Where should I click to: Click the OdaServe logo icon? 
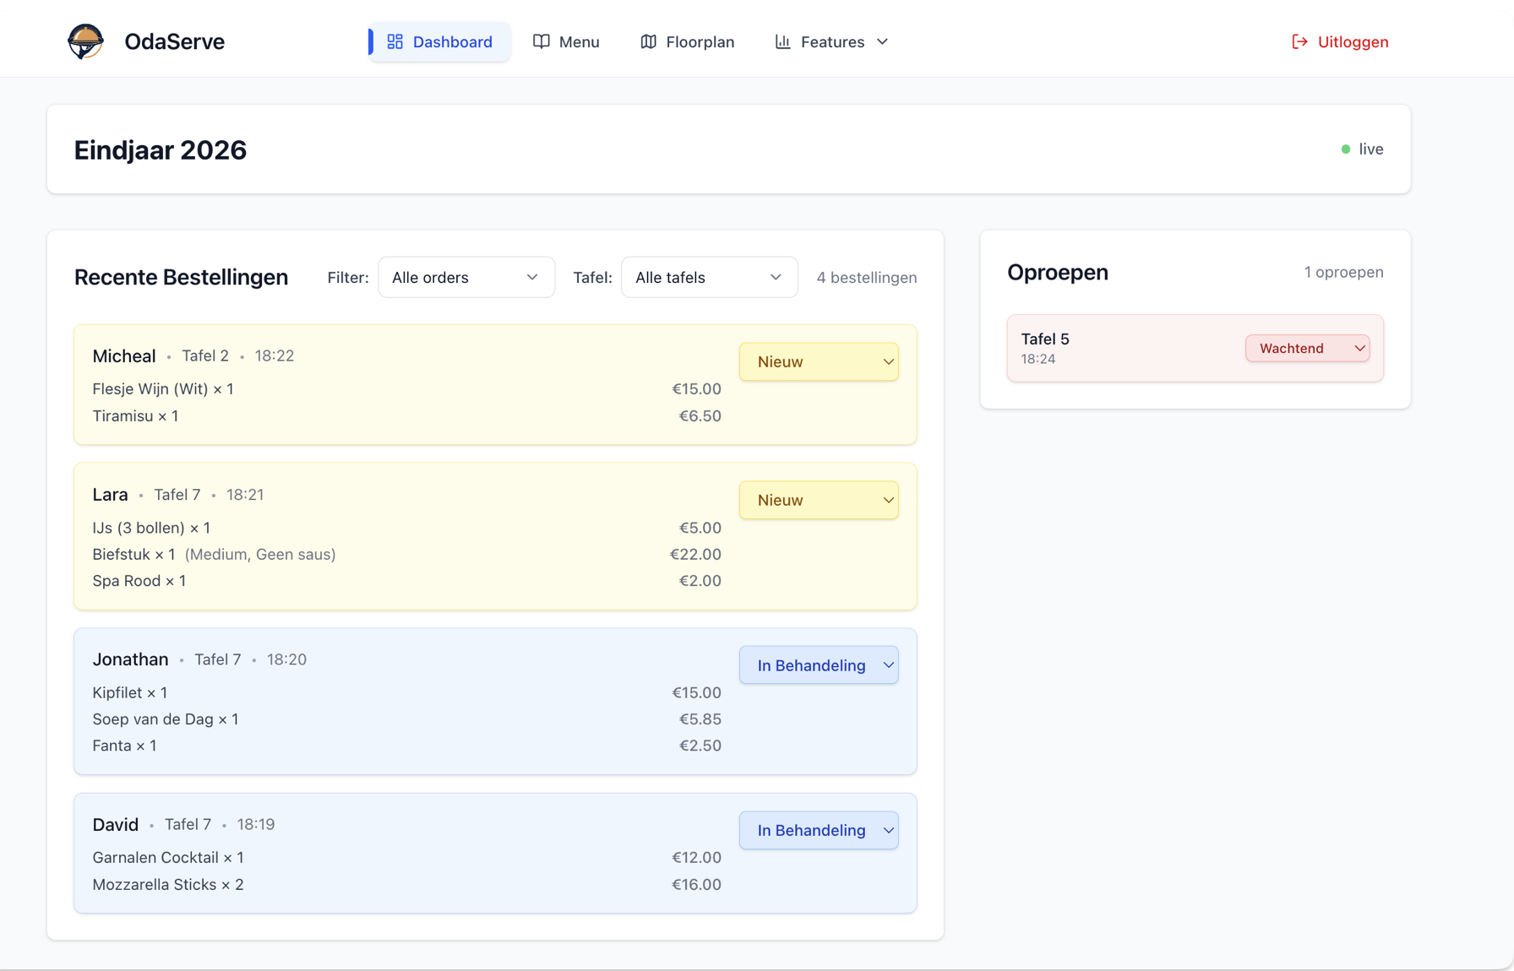coord(85,41)
